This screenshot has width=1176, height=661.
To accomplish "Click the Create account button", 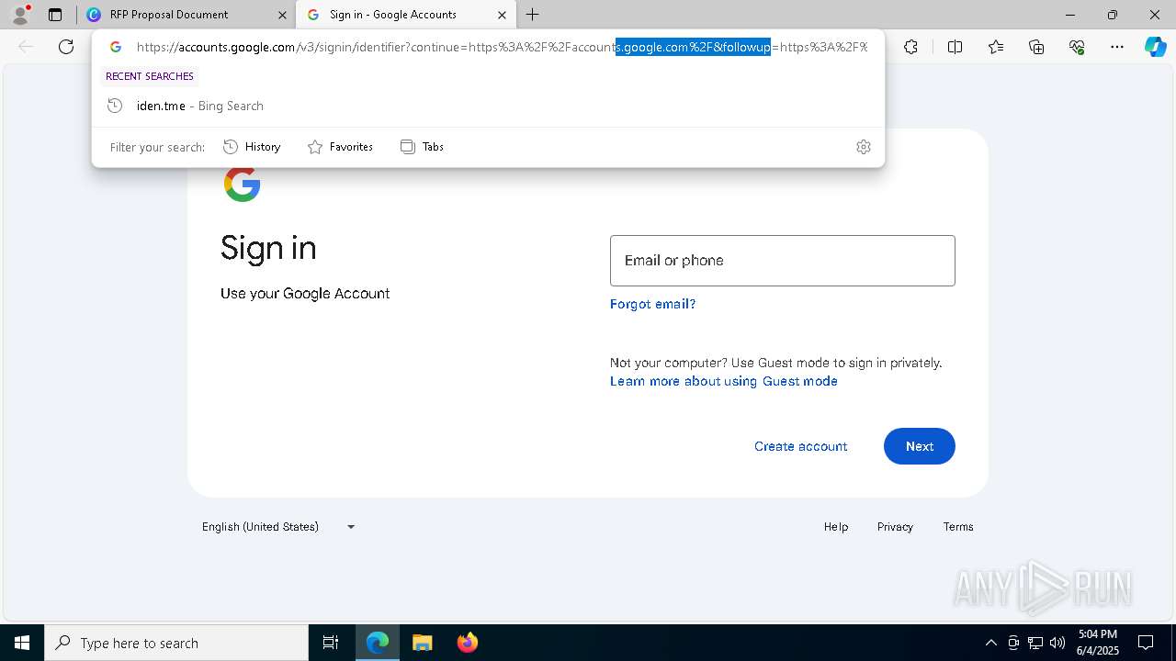I will point(801,446).
